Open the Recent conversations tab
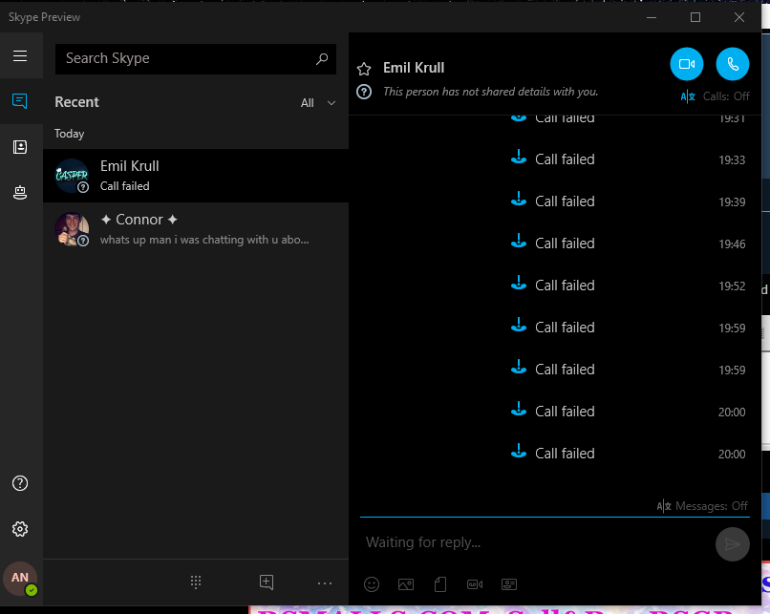This screenshot has width=770, height=614. 20,101
